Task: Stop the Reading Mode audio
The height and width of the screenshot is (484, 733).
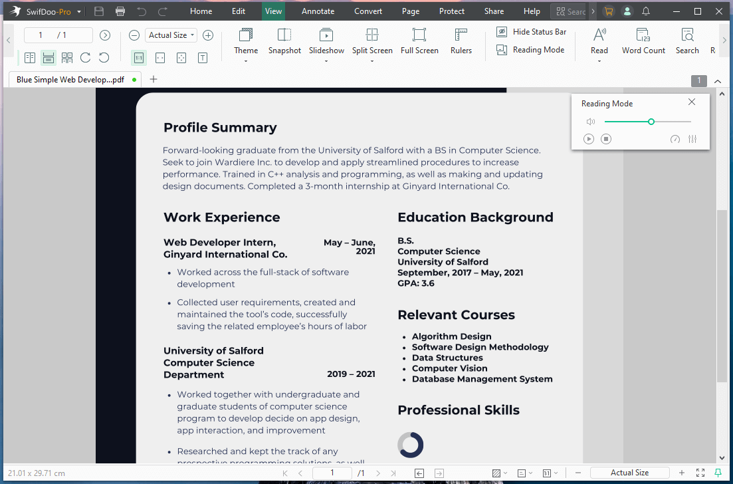Action: tap(605, 138)
